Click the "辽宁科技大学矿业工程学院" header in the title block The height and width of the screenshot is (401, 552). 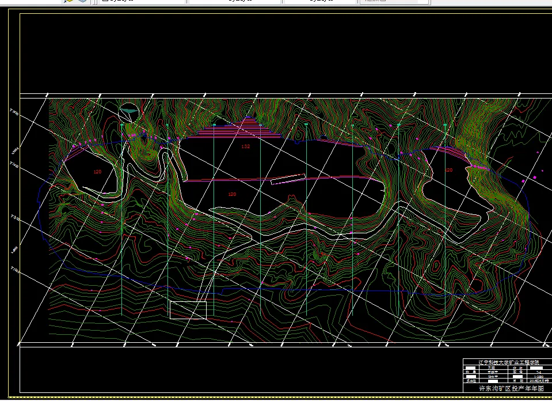[509, 362]
